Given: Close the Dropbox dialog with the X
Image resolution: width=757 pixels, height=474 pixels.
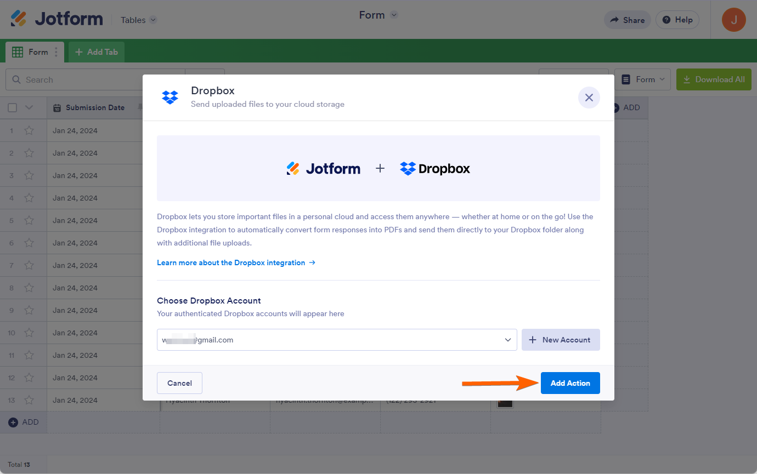Looking at the screenshot, I should (589, 98).
